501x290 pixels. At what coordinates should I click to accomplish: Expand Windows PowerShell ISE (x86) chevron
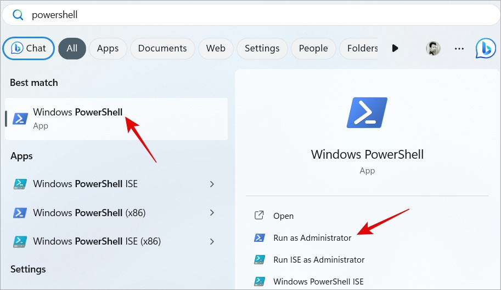coord(212,241)
